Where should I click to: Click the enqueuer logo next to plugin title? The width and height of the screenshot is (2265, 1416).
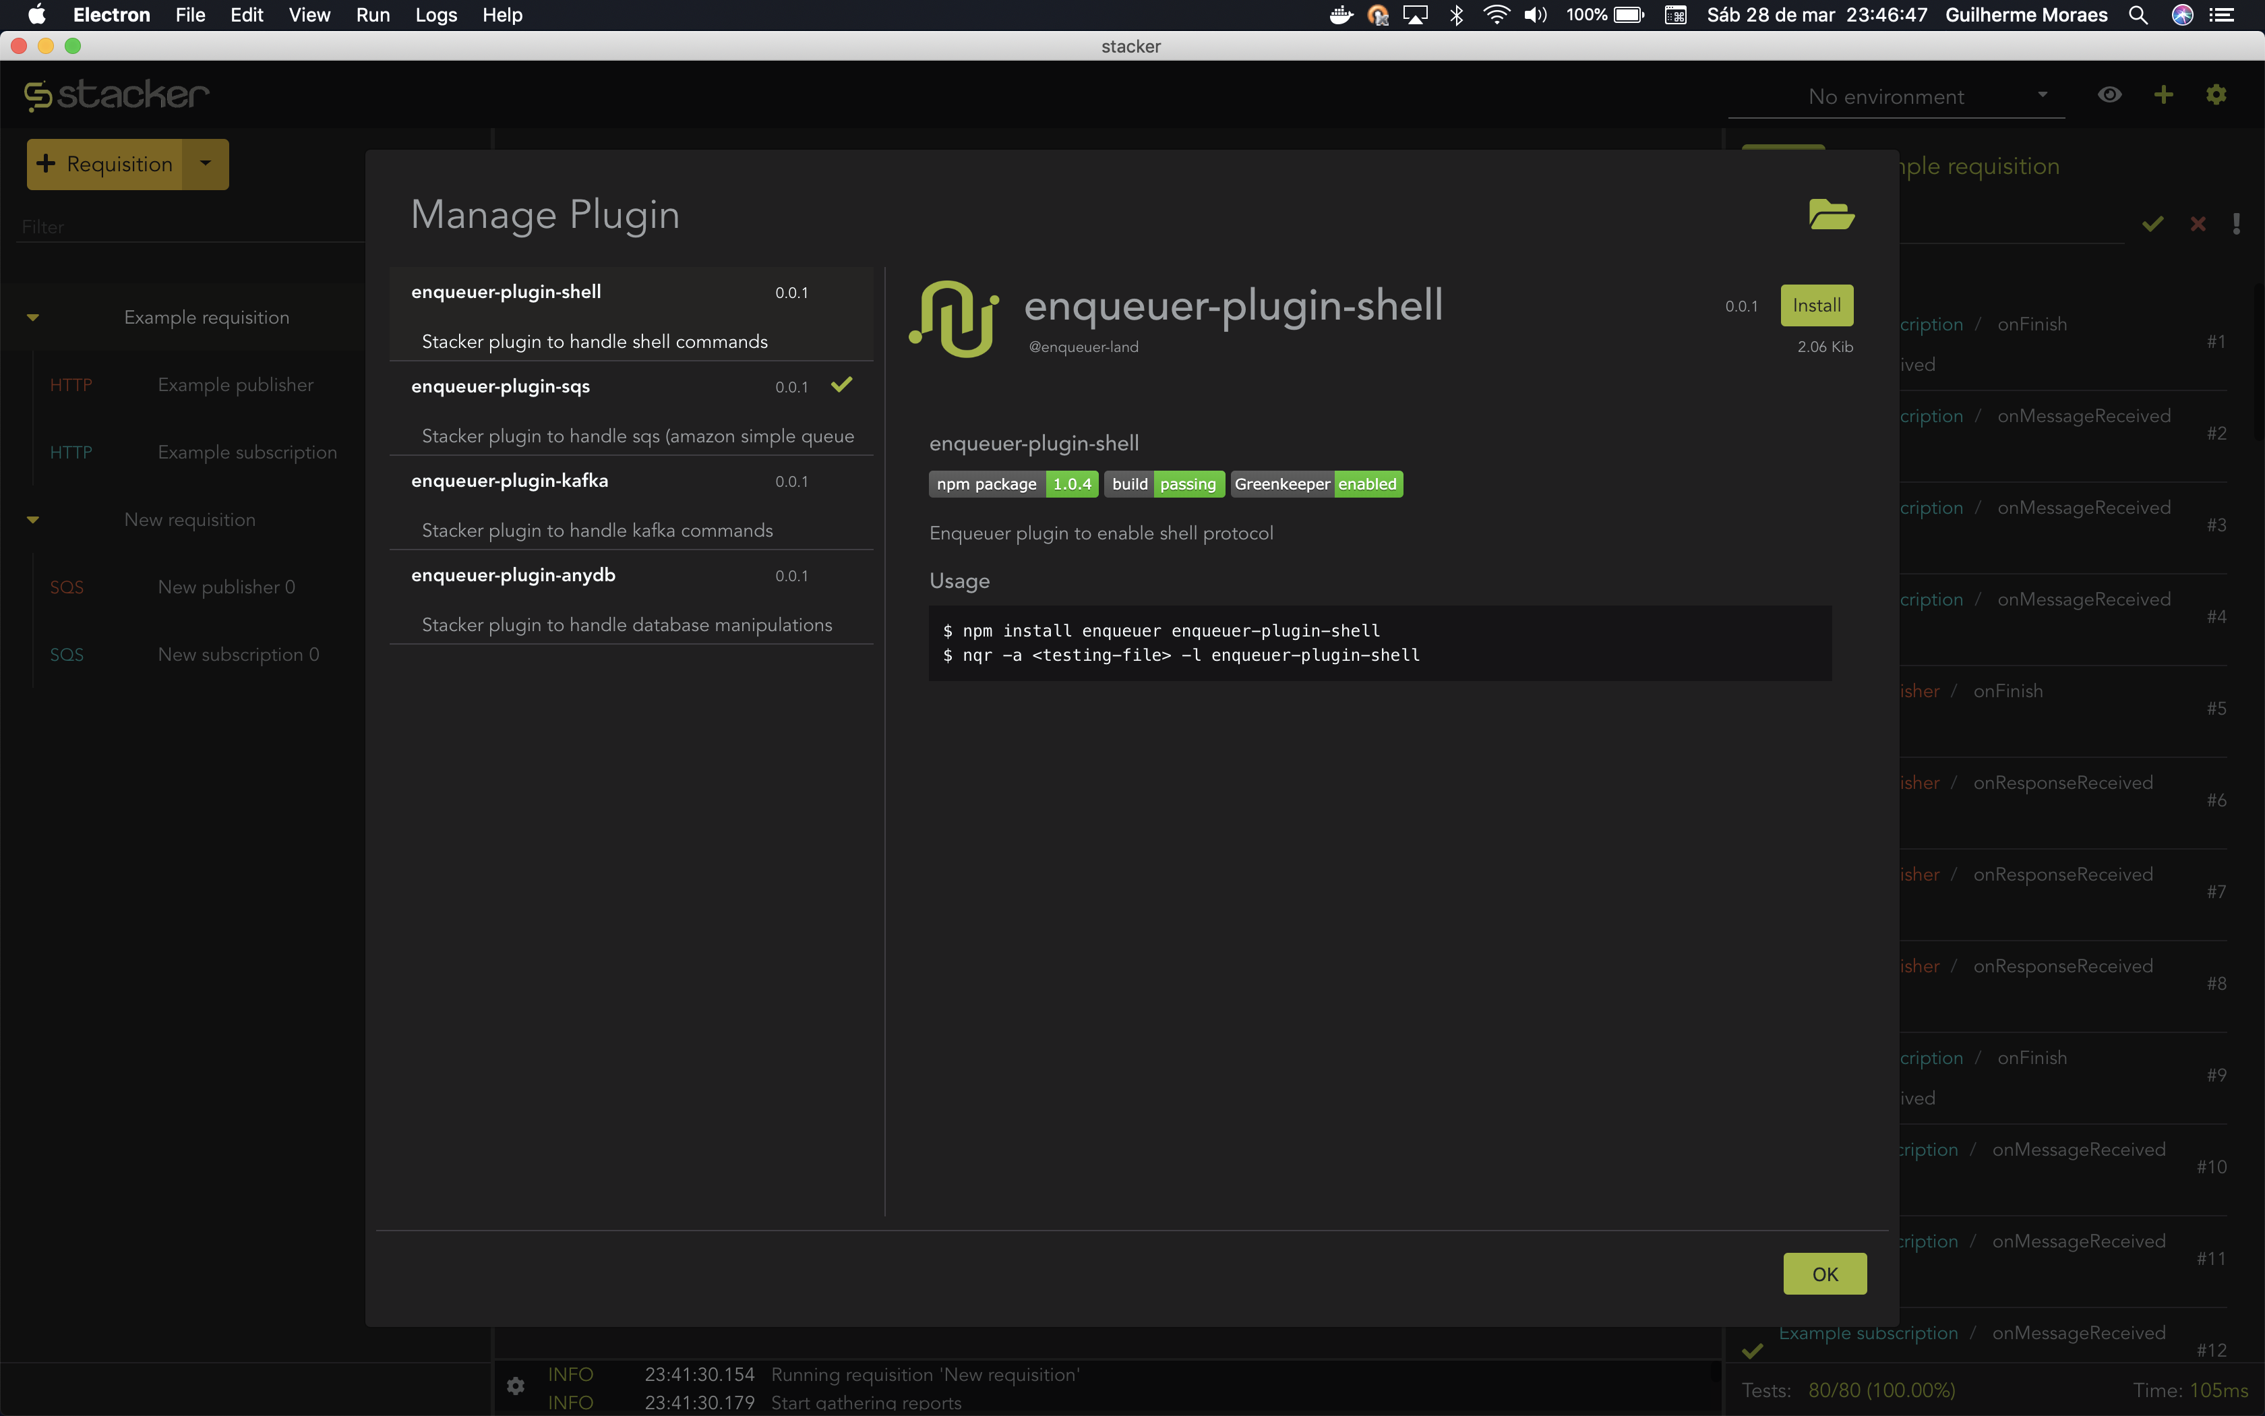point(954,320)
